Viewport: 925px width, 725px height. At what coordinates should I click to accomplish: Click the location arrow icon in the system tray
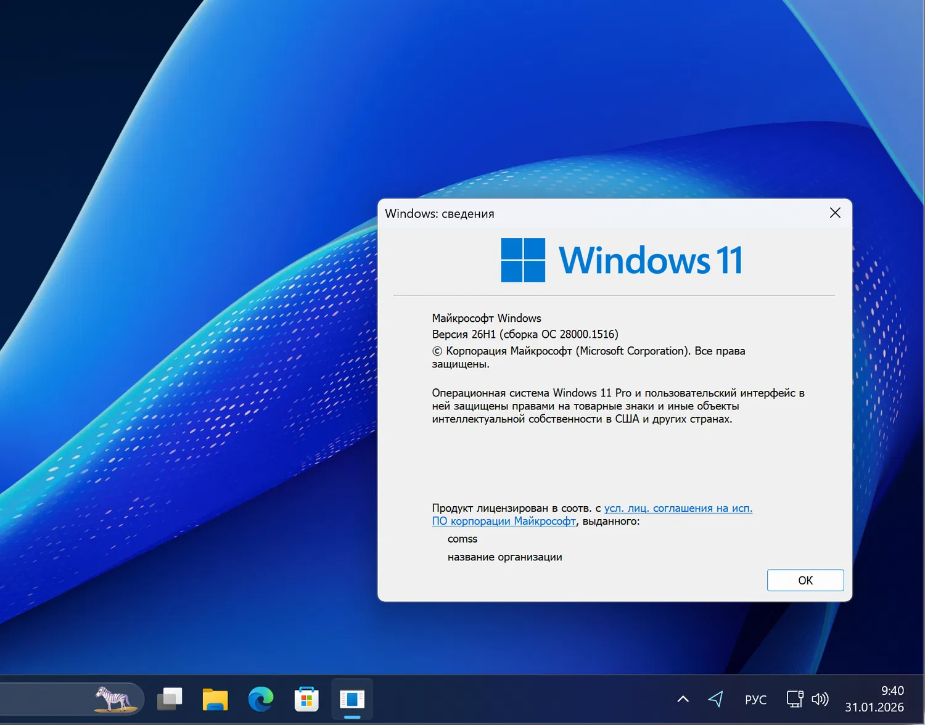click(x=716, y=698)
